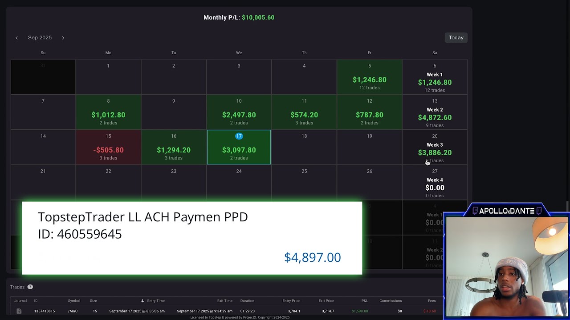Select September 8 with $1,012.80 profit

coord(108,112)
